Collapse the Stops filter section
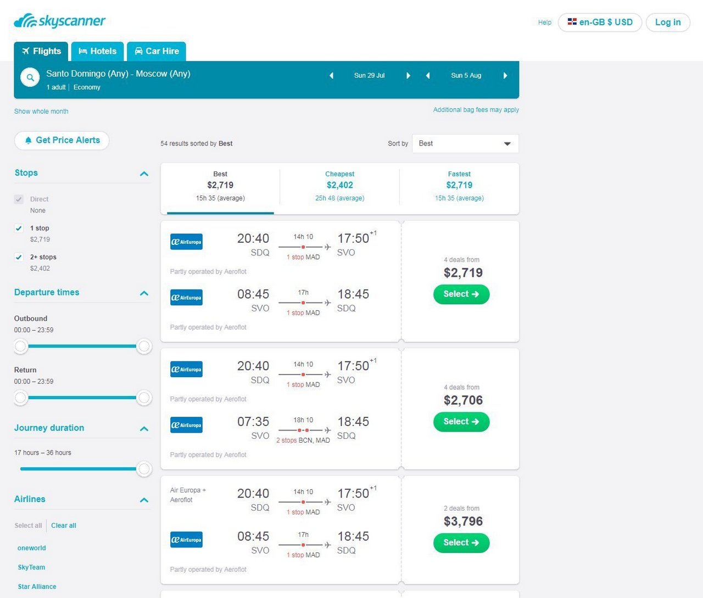This screenshot has width=703, height=598. coord(144,174)
